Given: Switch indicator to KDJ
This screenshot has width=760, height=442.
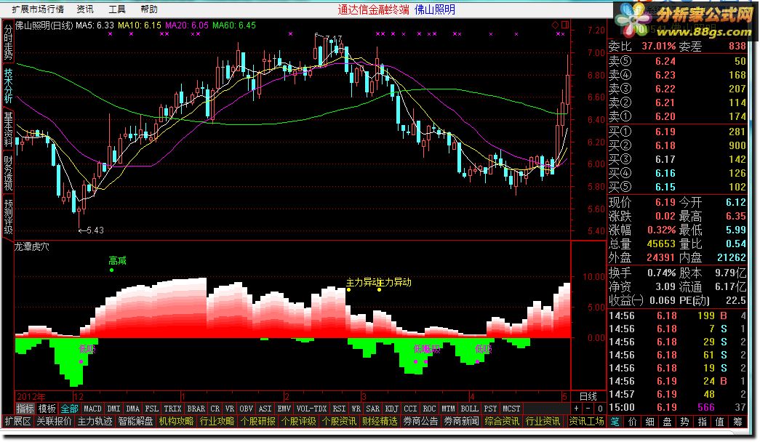Looking at the screenshot, I should (392, 409).
